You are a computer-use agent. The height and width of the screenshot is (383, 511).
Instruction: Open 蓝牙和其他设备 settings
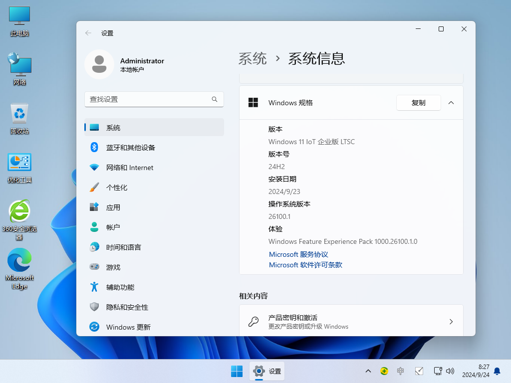click(154, 148)
